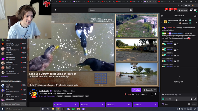The width and height of the screenshot is (198, 111).
Task: Click the Twitch search magnifier button
Action: click(131, 10)
